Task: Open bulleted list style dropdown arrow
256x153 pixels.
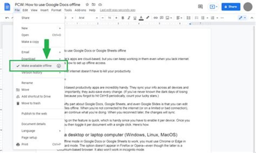Action: coord(207,18)
